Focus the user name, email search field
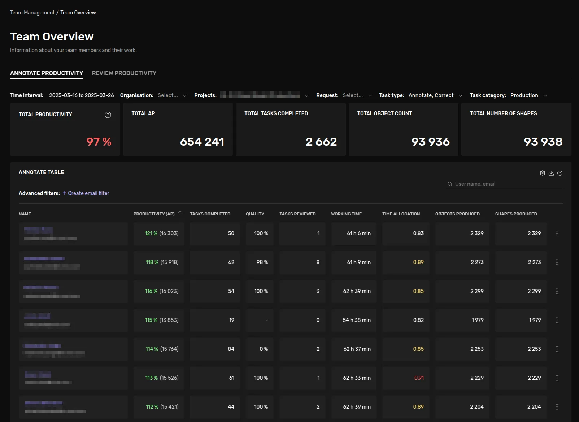This screenshot has width=579, height=422. click(505, 184)
